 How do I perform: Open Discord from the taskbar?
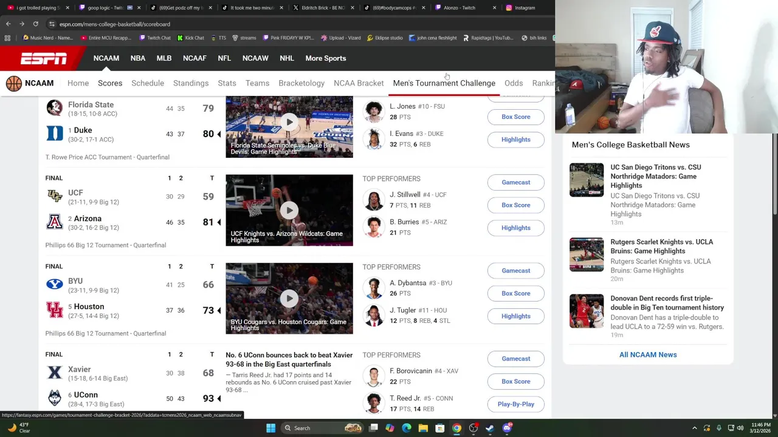point(507,428)
